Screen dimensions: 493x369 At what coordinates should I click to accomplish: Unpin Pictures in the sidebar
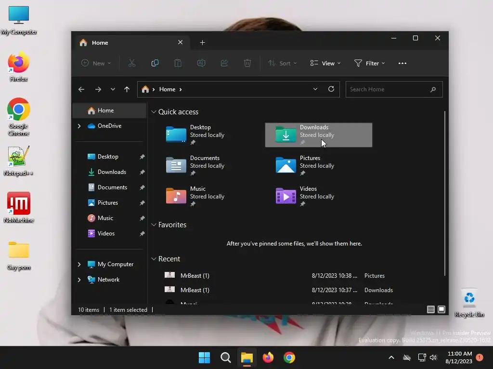click(x=142, y=203)
